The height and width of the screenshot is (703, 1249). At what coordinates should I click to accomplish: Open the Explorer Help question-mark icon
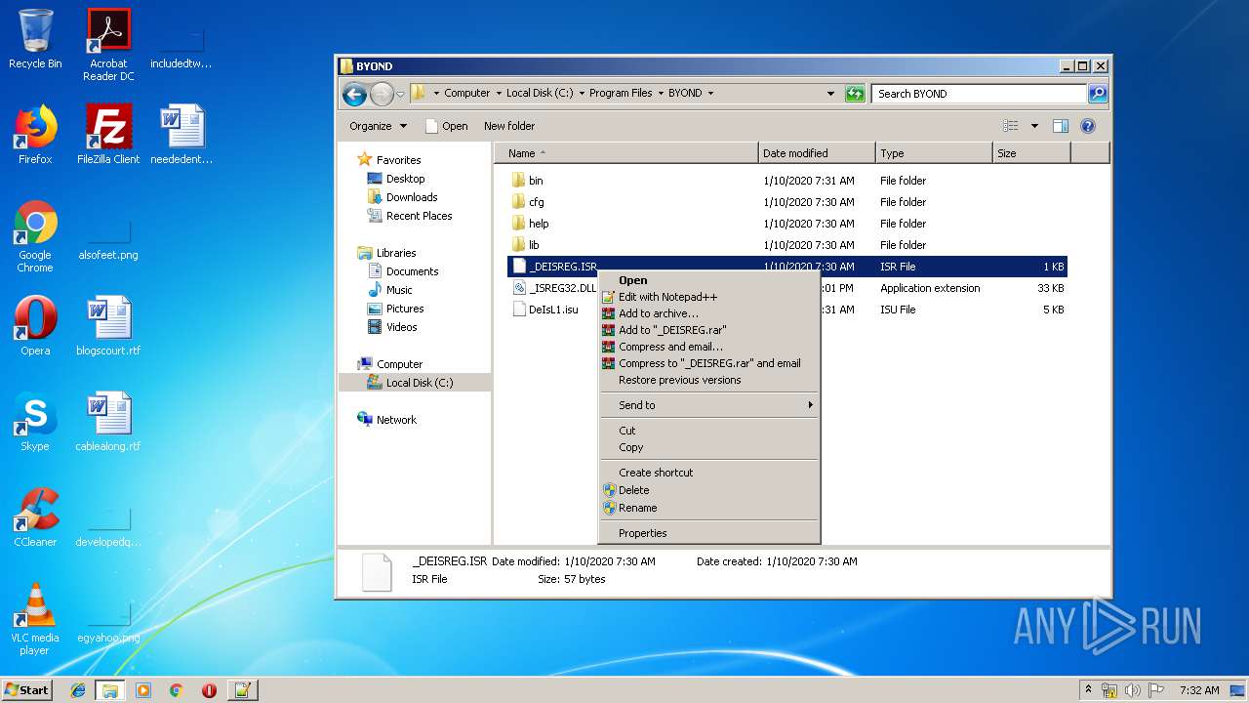pyautogui.click(x=1088, y=126)
